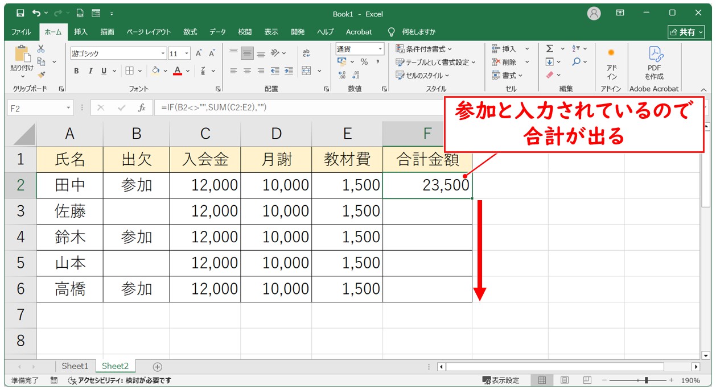Select the Format Painter brush icon
The image size is (716, 390).
(x=41, y=74)
